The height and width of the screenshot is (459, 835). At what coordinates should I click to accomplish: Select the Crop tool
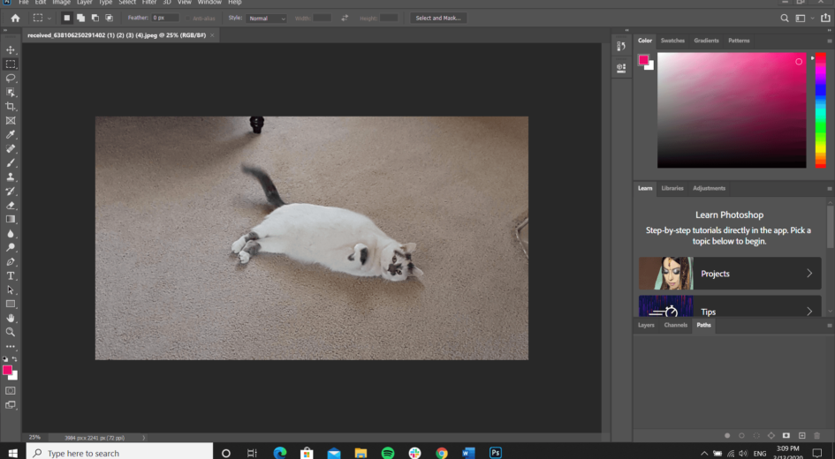click(10, 107)
